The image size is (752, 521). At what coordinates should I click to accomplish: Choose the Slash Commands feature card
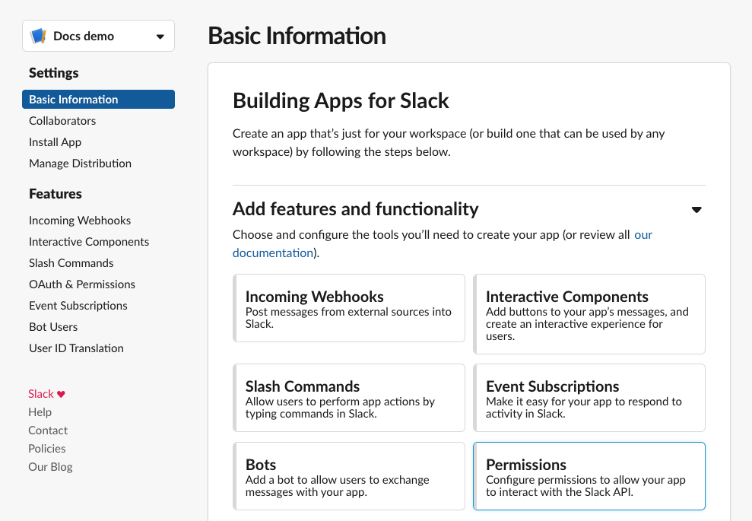point(349,398)
